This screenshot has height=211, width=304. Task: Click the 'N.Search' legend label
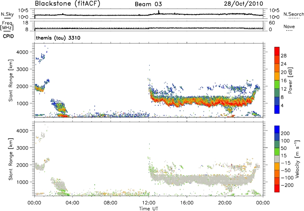294,14
